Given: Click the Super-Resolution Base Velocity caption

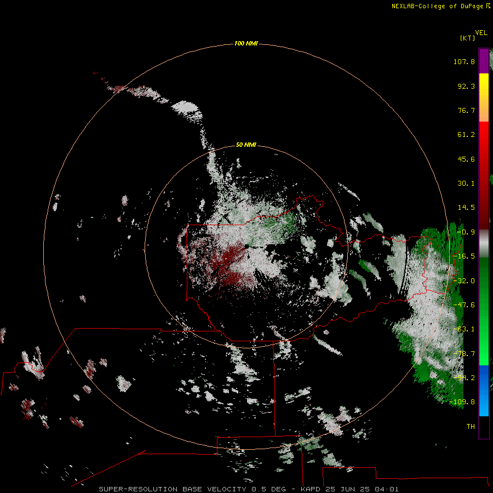Looking at the screenshot, I should pos(249,489).
